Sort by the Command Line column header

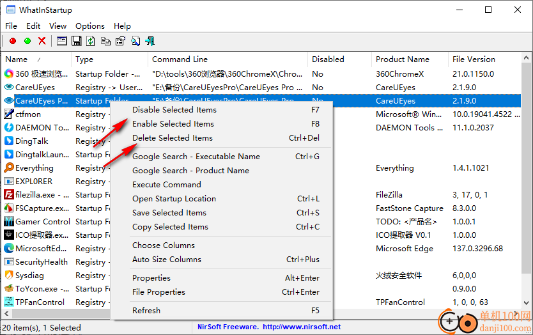click(x=228, y=59)
